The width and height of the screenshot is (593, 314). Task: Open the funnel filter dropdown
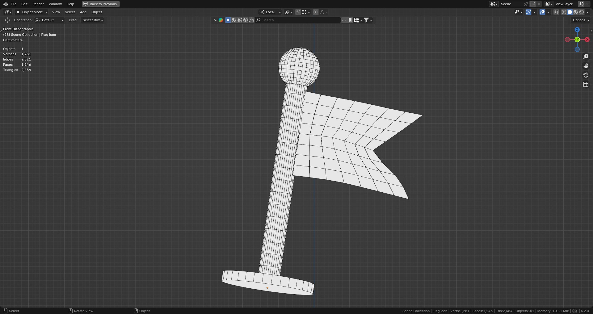click(368, 20)
